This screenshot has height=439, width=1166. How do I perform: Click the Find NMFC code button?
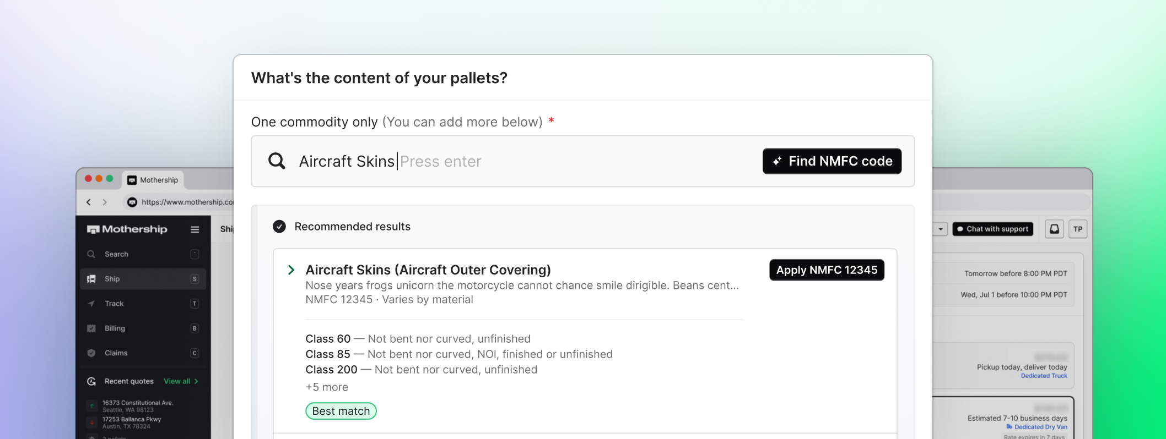pyautogui.click(x=832, y=161)
